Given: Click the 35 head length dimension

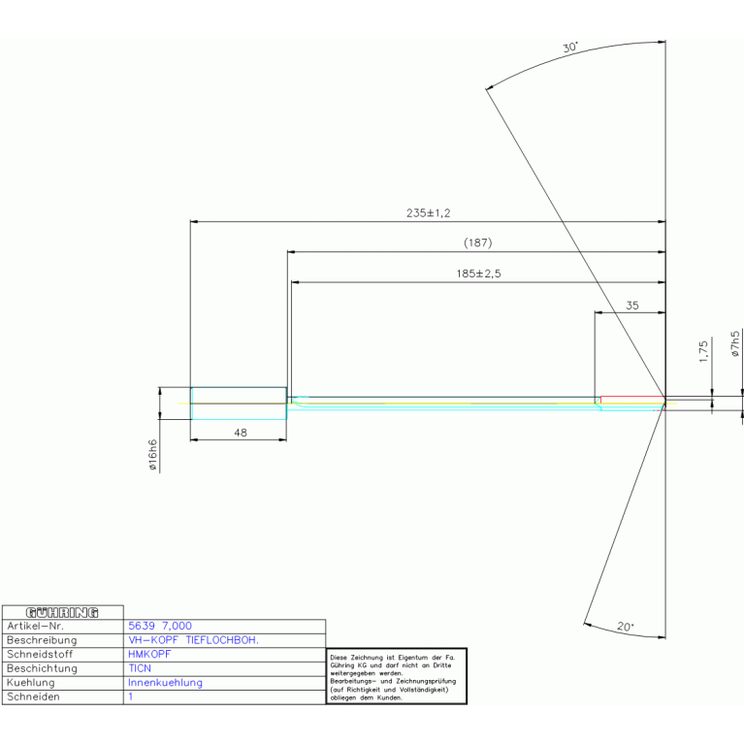Looking at the screenshot, I should click(x=632, y=306).
